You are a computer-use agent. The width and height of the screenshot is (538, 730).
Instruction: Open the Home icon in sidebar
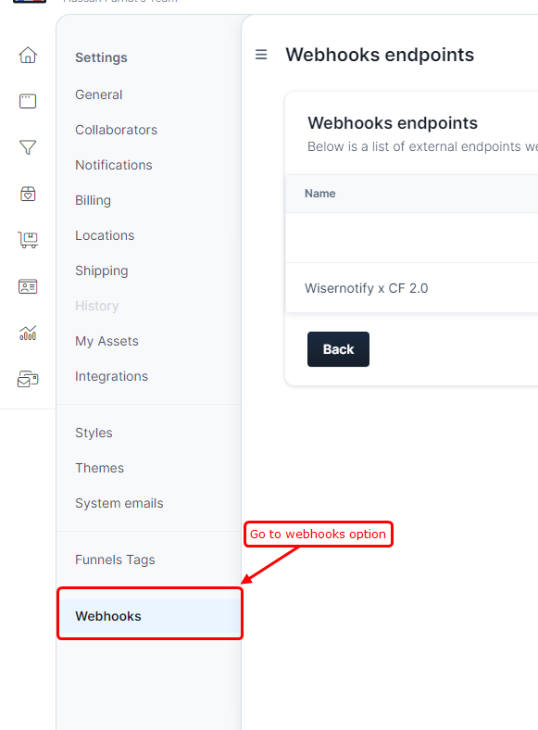tap(28, 55)
